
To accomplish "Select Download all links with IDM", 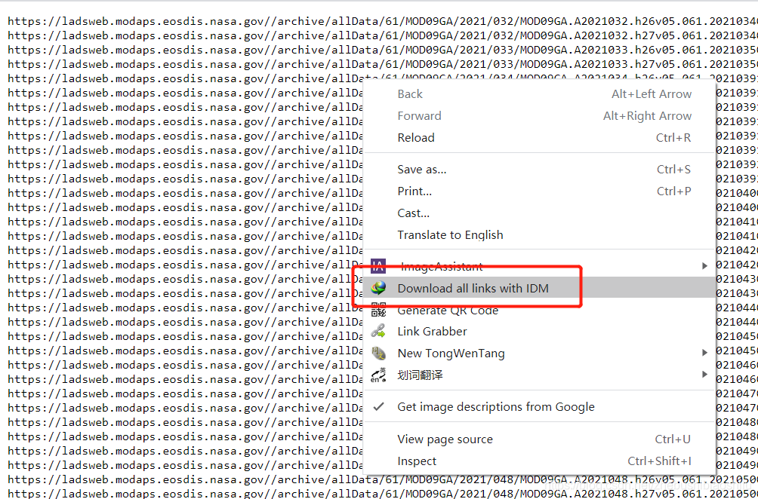I will pos(539,288).
